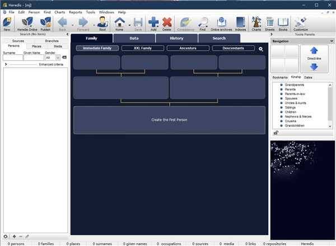Open the Charts tree icon
The image size is (336, 246).
point(256,23)
